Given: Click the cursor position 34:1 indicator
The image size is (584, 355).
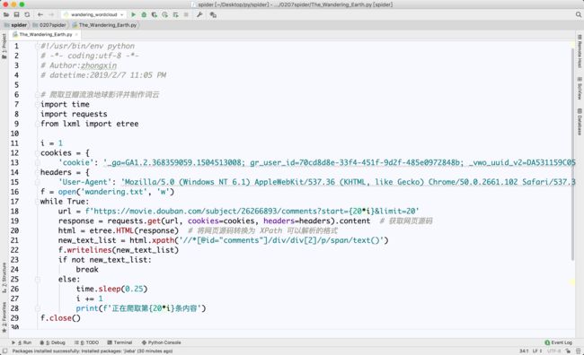Looking at the screenshot, I should click(524, 351).
